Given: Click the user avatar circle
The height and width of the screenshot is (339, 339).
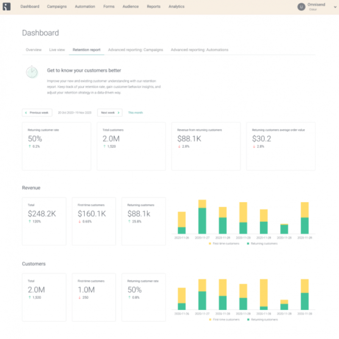Looking at the screenshot, I should 301,7.
